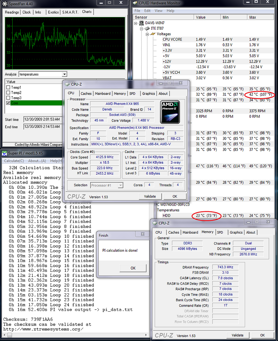Click the Checksum 739F1AA6 line in Super PI
The width and height of the screenshot is (278, 341).
tap(28, 320)
